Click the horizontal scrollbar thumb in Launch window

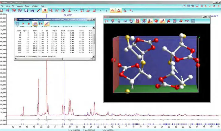click(x=40, y=59)
